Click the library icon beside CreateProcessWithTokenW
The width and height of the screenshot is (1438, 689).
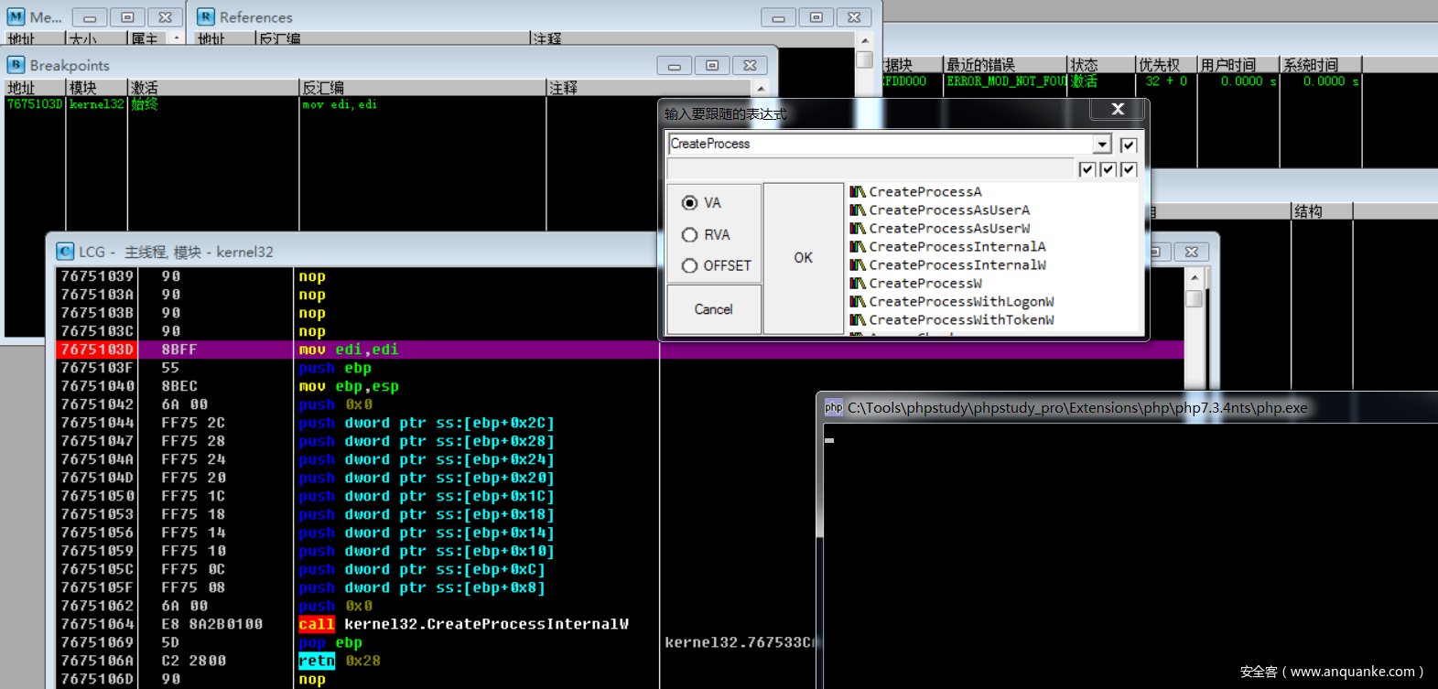tap(858, 320)
